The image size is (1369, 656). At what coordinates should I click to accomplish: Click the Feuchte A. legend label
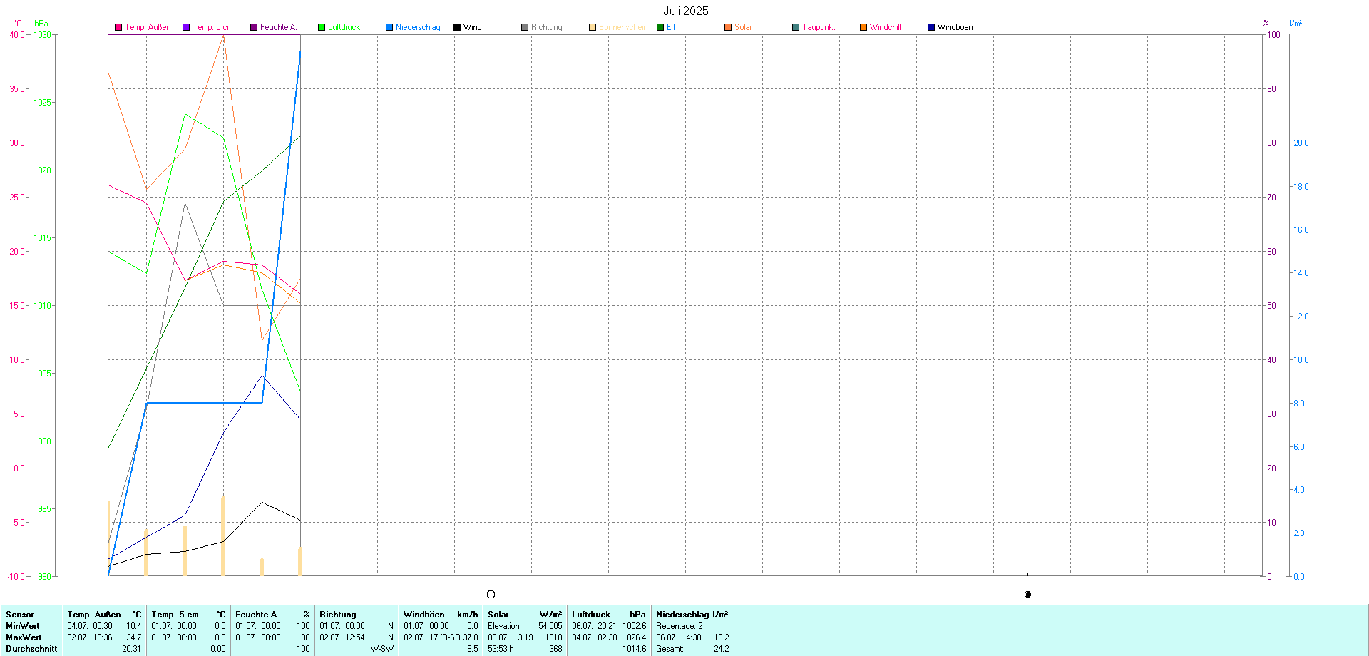(278, 27)
